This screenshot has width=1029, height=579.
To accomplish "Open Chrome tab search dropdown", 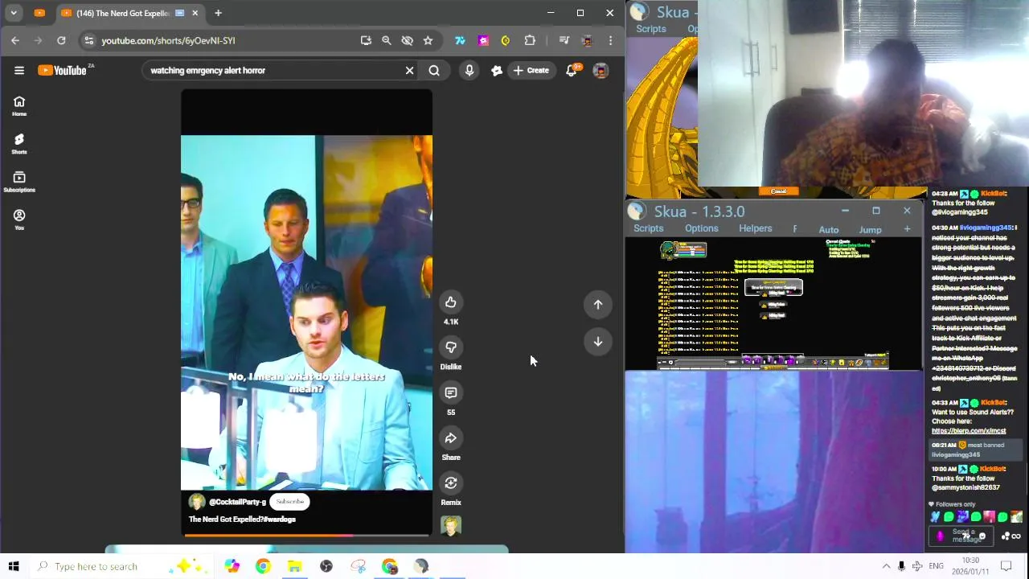I will (14, 13).
